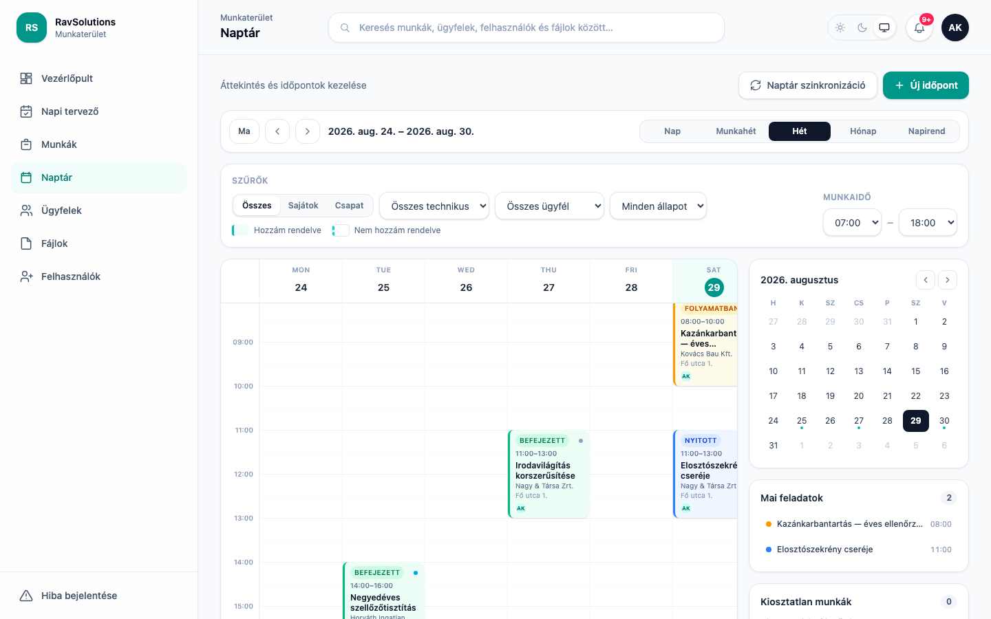Viewport: 991px width, 619px height.
Task: Show previous month in mini calendar
Action: 926,280
